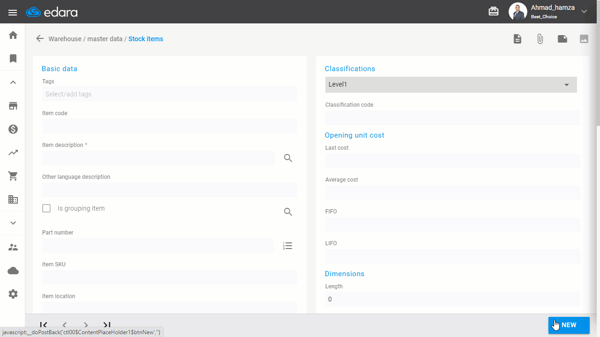Collapse sidebar section with up chevron
The image size is (600, 337).
pos(13,82)
